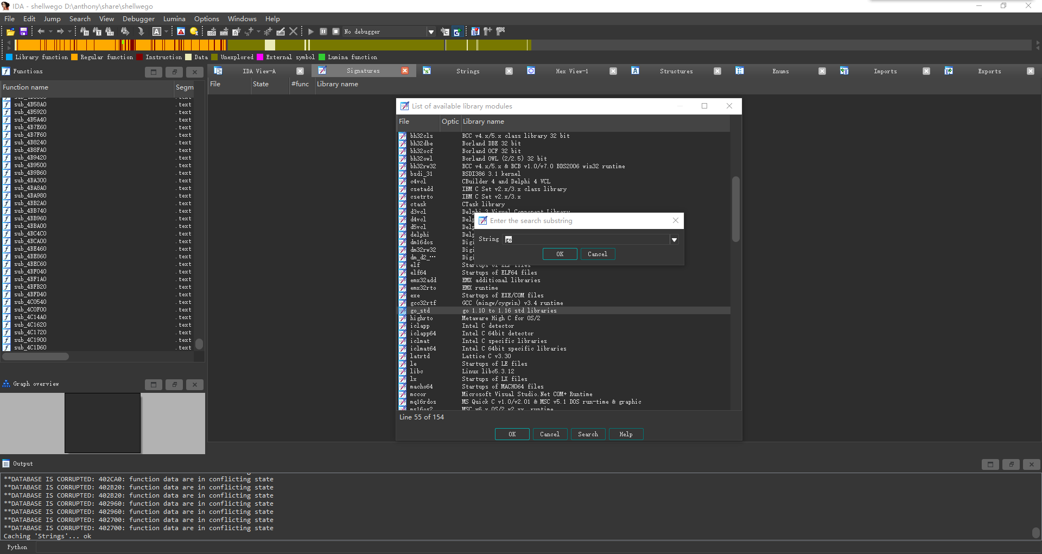Open the String history dropdown arrow
The height and width of the screenshot is (554, 1042).
674,239
